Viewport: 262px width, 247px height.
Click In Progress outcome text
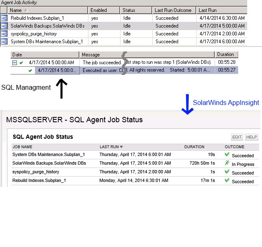(x=243, y=164)
